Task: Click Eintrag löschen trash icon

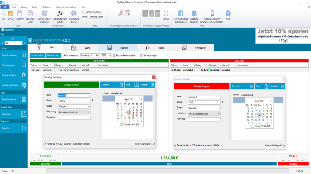Action: click(24, 75)
